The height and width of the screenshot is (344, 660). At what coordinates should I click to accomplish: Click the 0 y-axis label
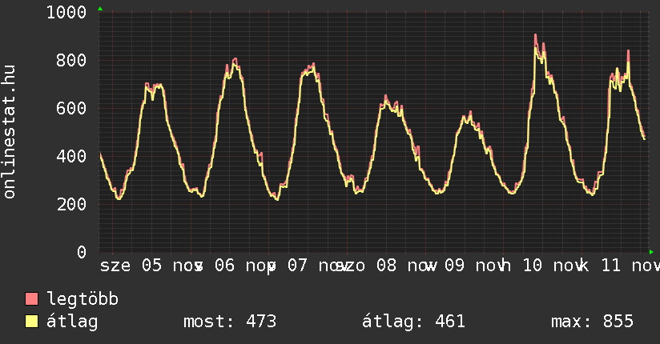coord(81,253)
